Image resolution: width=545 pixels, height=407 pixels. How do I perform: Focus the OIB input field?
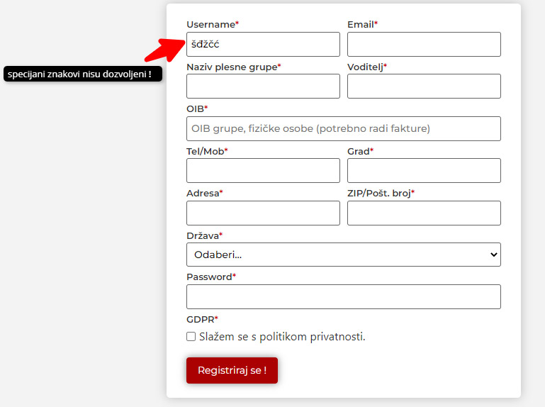[343, 128]
